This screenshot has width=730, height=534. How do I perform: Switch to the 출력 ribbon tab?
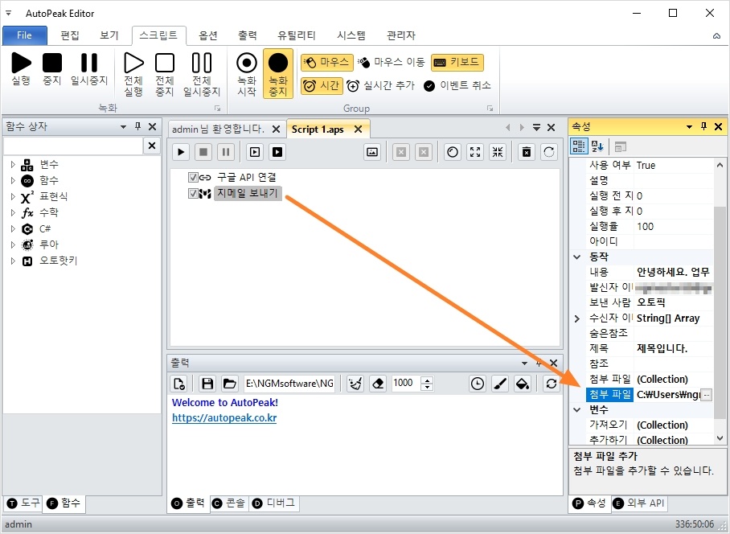pyautogui.click(x=248, y=35)
